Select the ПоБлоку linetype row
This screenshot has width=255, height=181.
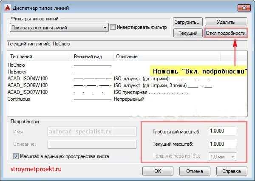pos(127,72)
